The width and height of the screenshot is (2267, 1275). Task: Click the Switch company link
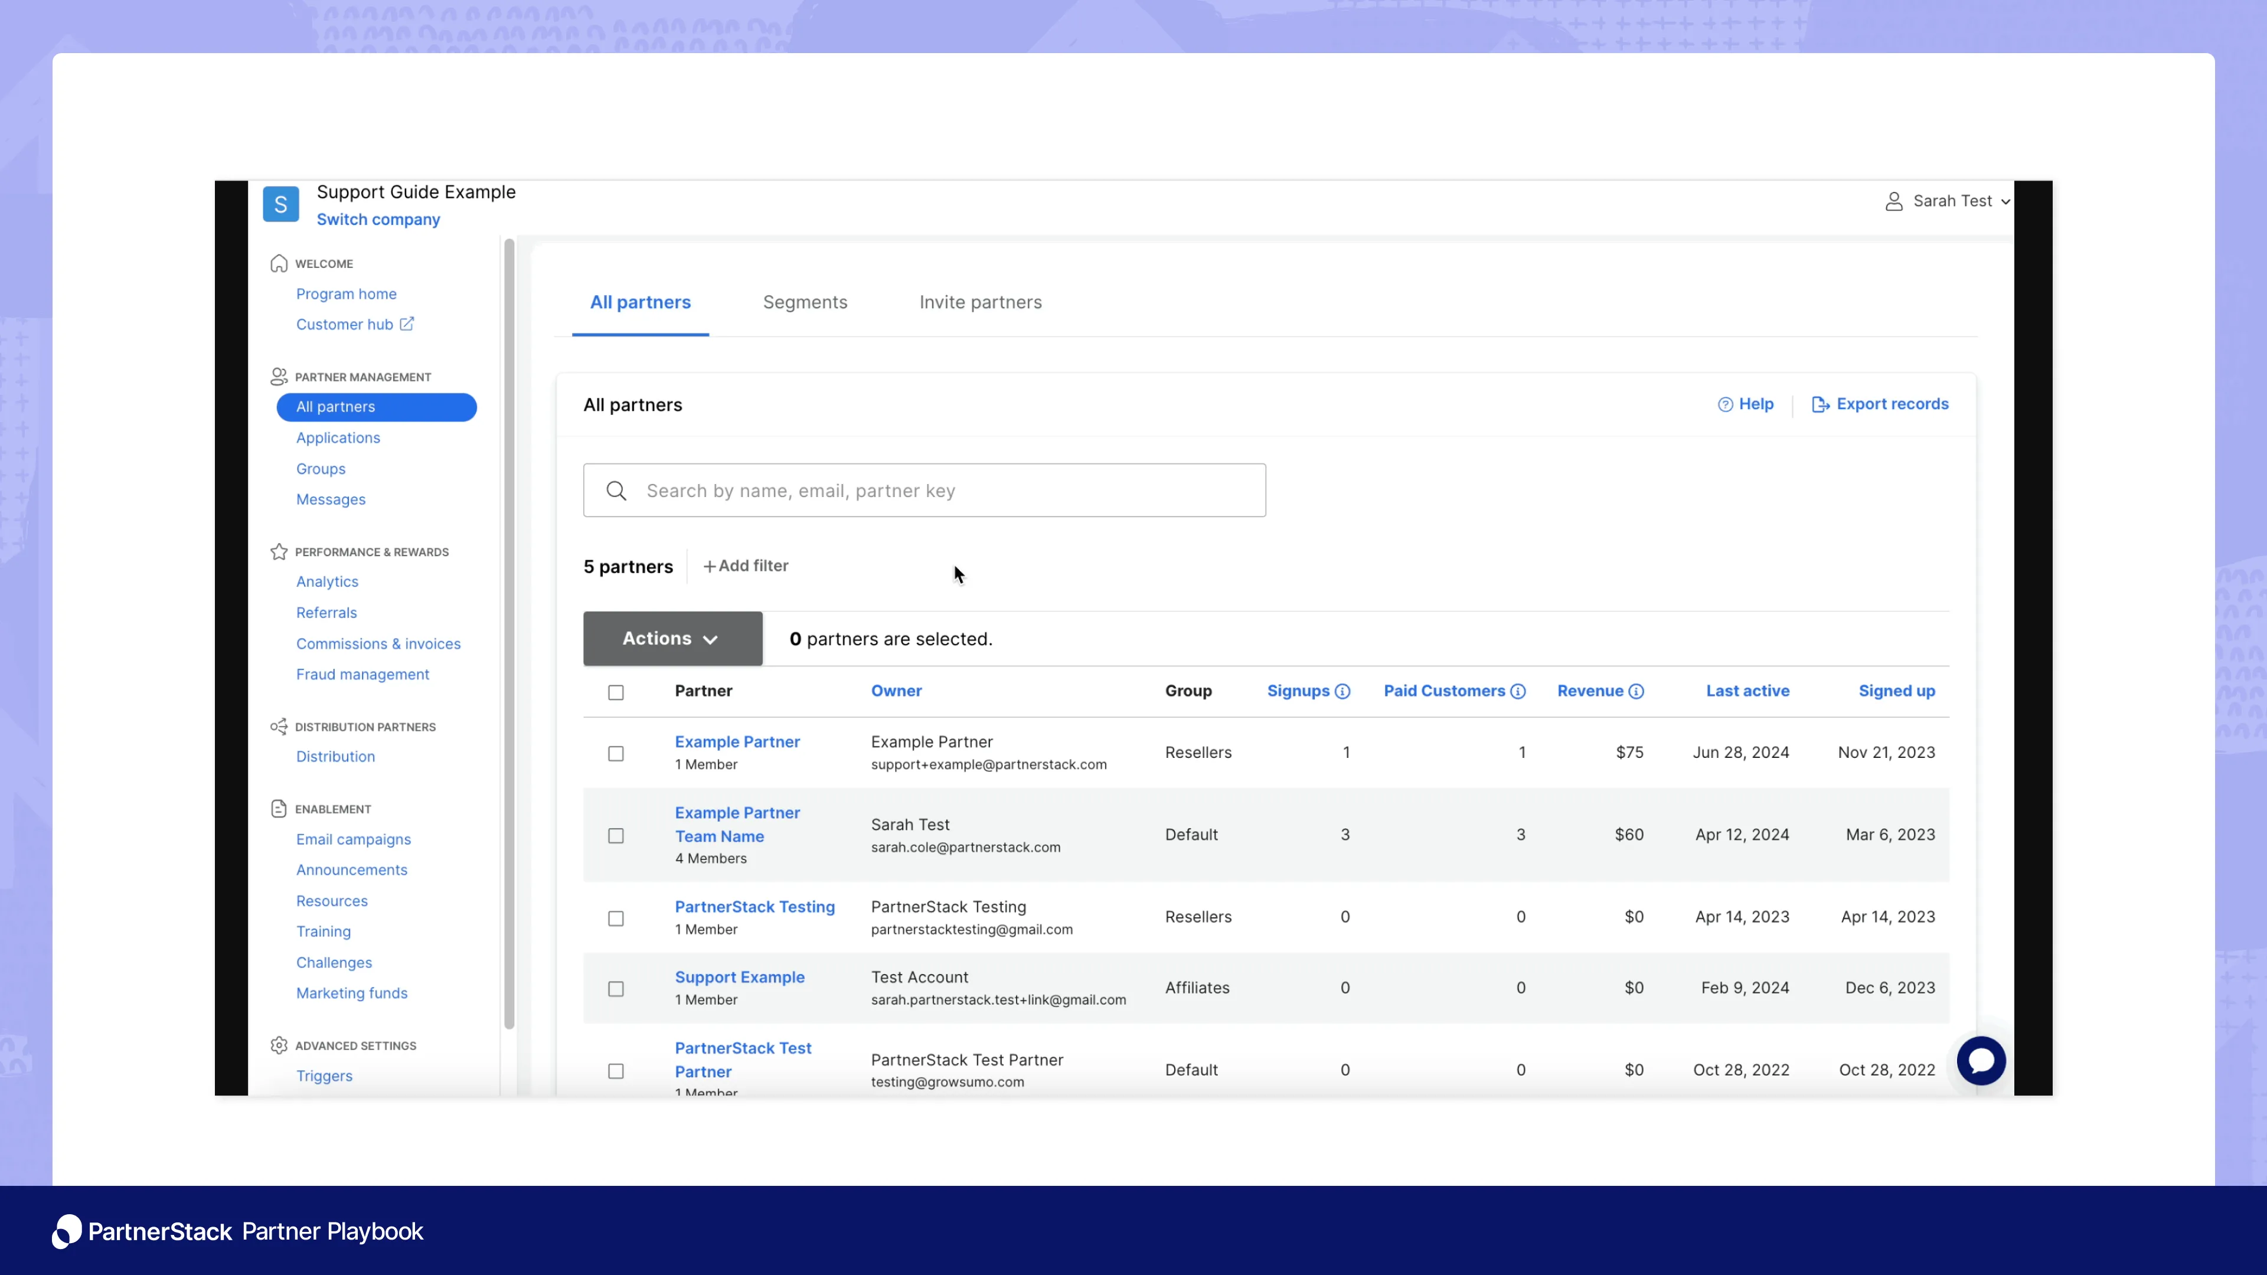pos(378,220)
